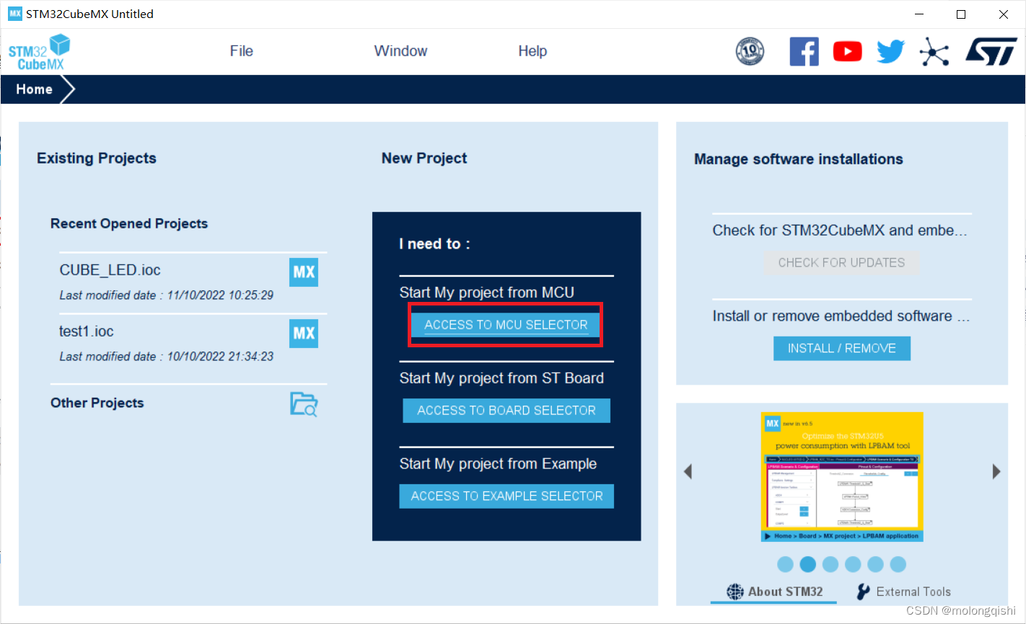Click the Other Projects label

(97, 404)
